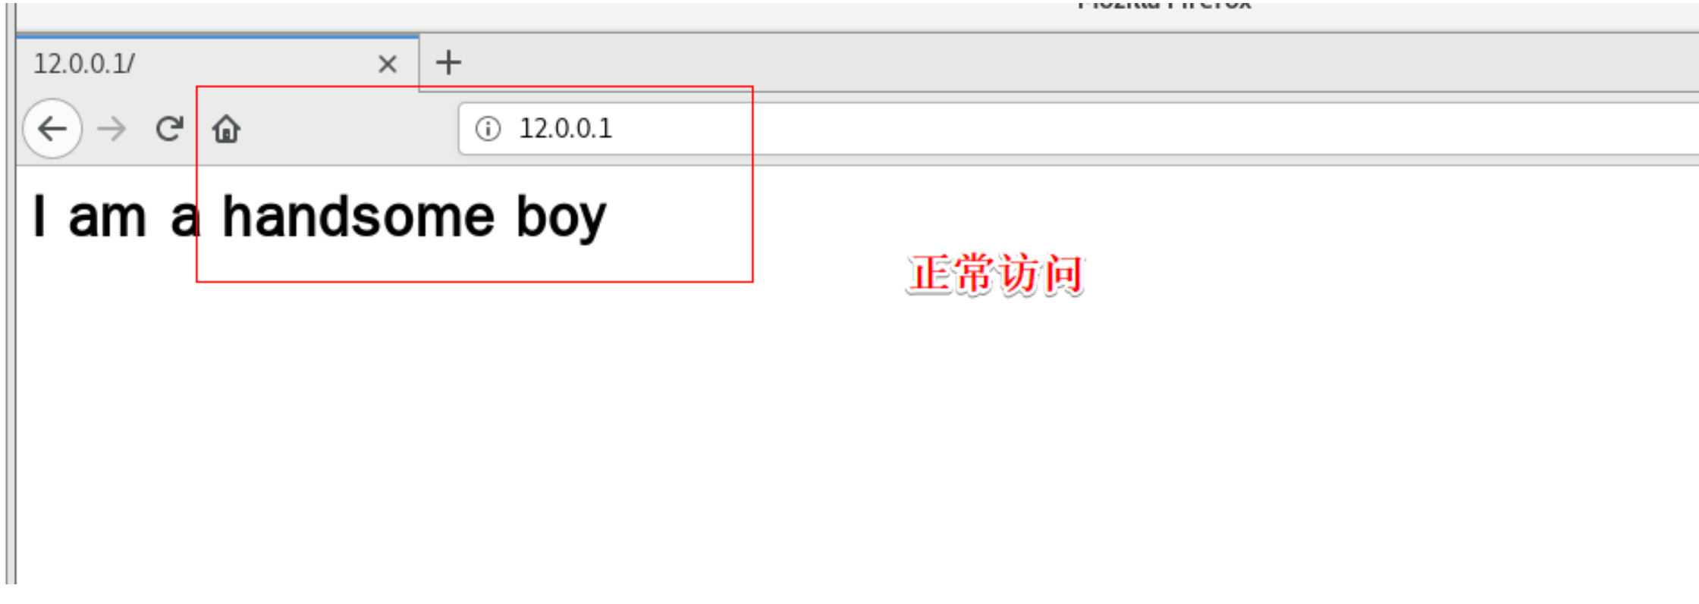This screenshot has width=1699, height=604.
Task: Click the word "boy" on the page
Action: click(x=561, y=220)
